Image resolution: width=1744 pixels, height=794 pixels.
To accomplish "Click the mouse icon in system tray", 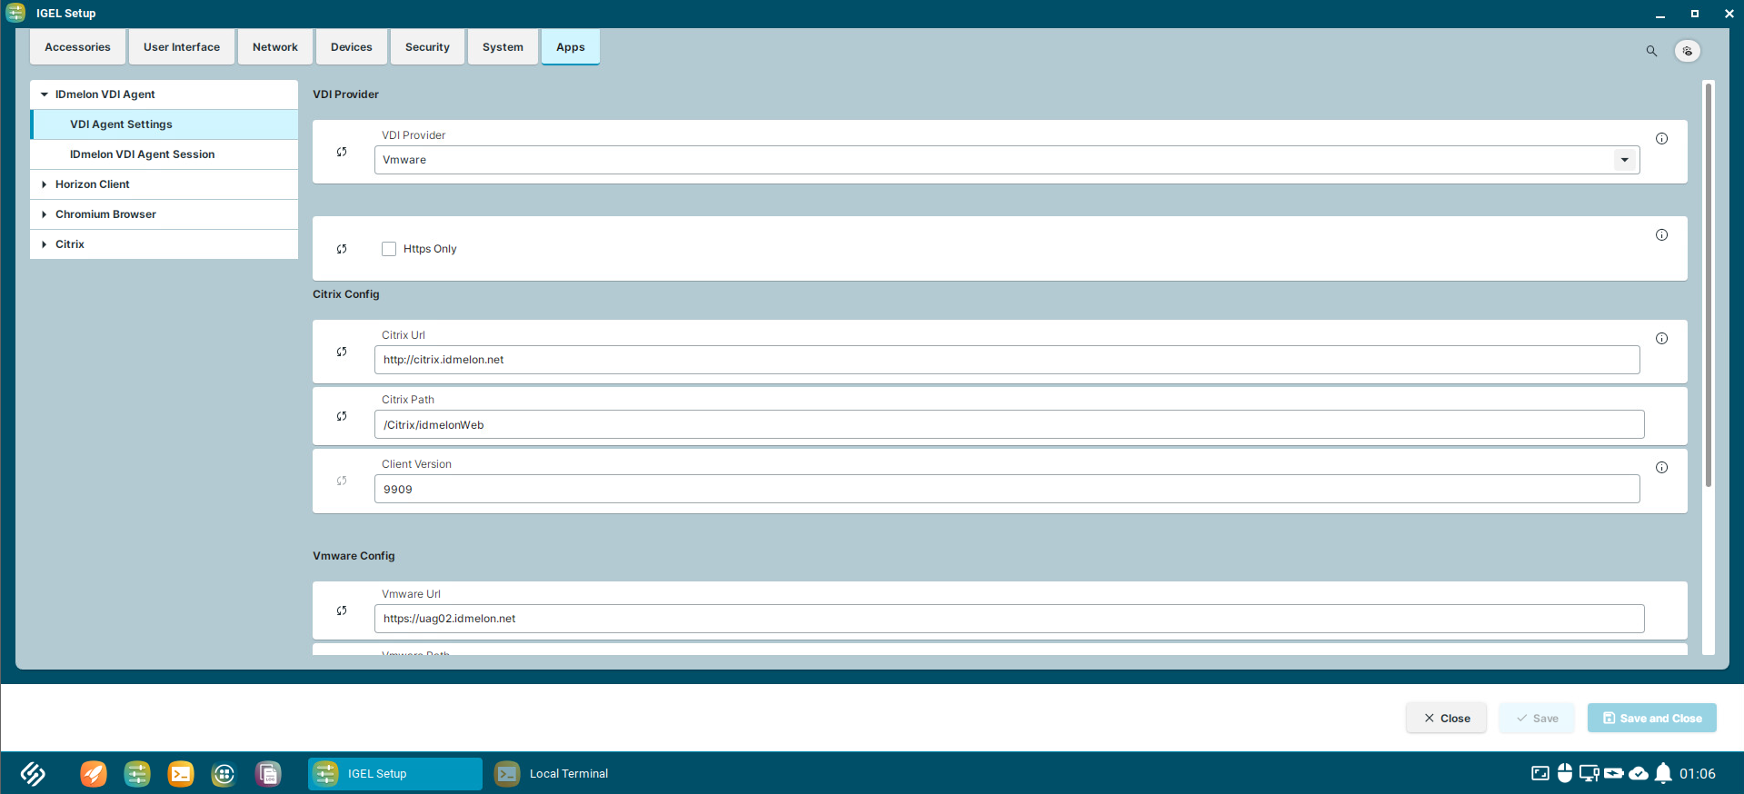I will pyautogui.click(x=1565, y=773).
